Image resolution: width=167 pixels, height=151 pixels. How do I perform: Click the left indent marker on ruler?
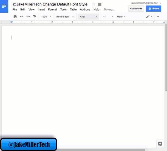click(12, 22)
